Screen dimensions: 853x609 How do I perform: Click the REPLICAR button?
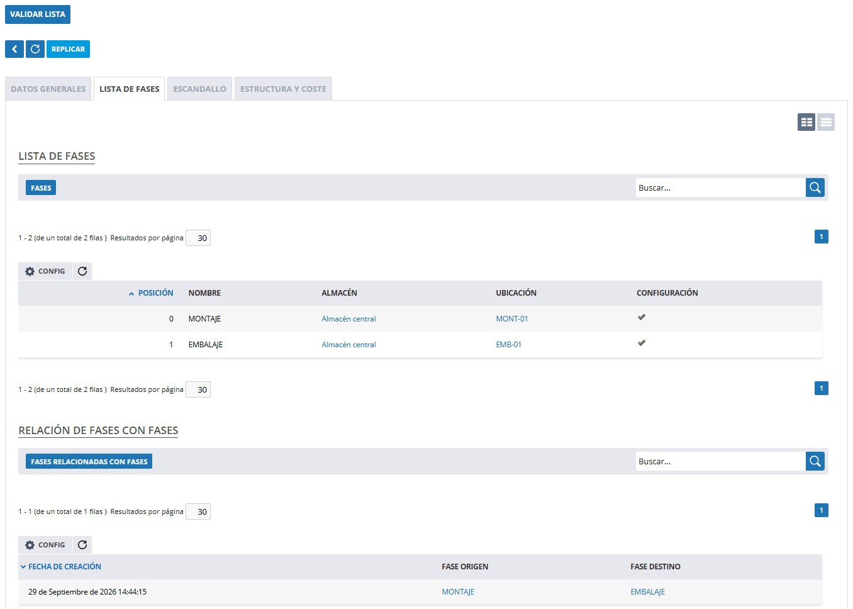[x=68, y=49]
